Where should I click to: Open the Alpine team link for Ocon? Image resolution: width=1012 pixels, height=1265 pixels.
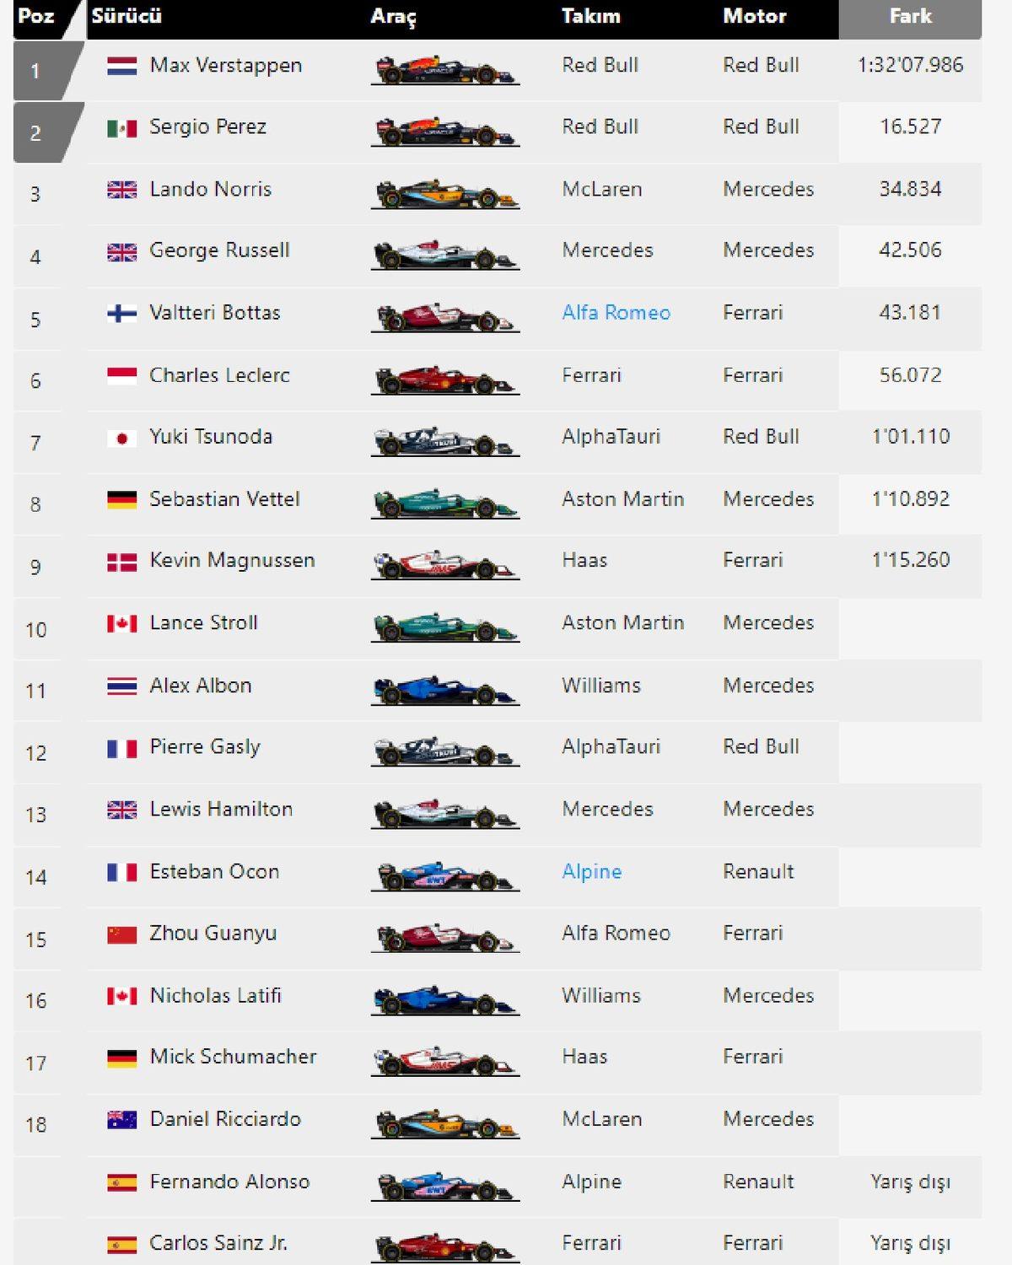pos(591,872)
